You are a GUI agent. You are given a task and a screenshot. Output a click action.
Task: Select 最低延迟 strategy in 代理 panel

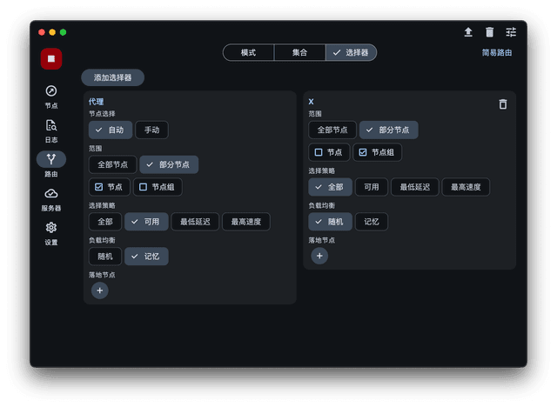tap(195, 222)
